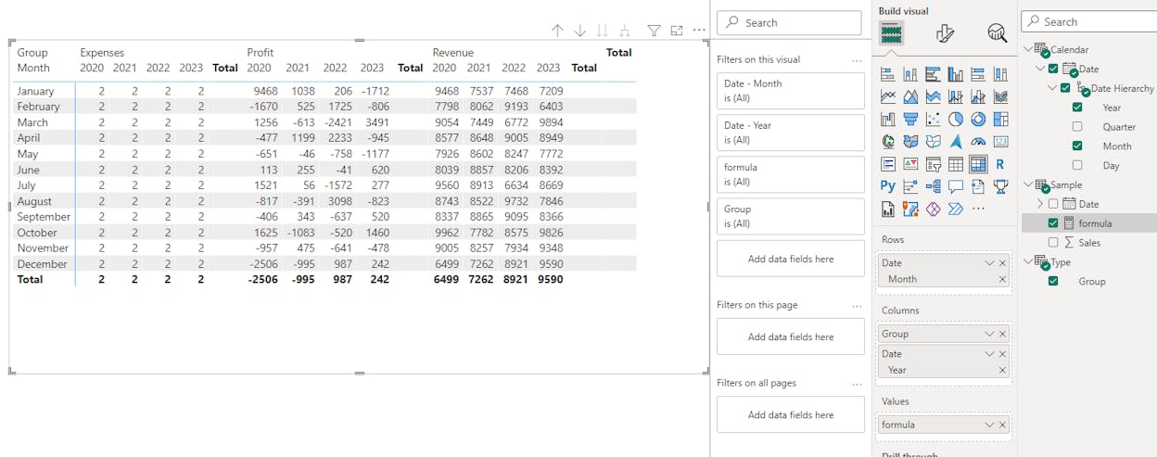Open the Date dropdown in Rows well
1157x457 pixels.
989,263
